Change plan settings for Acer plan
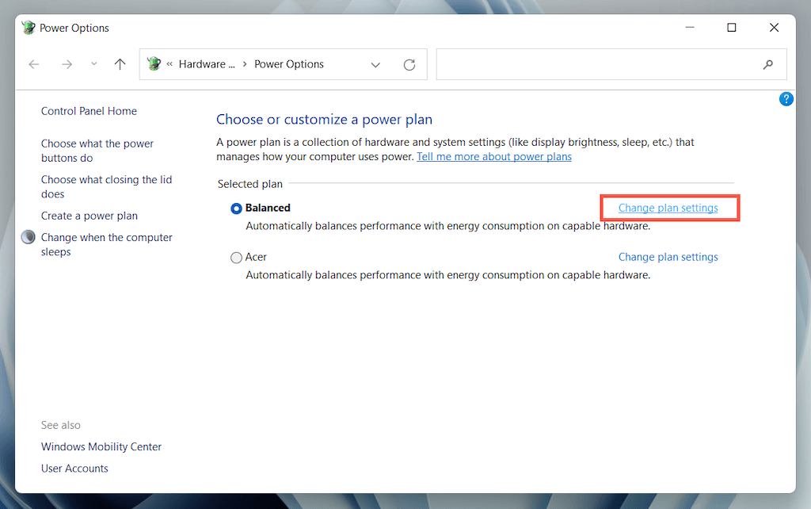Viewport: 811px width, 509px height. pyautogui.click(x=668, y=257)
